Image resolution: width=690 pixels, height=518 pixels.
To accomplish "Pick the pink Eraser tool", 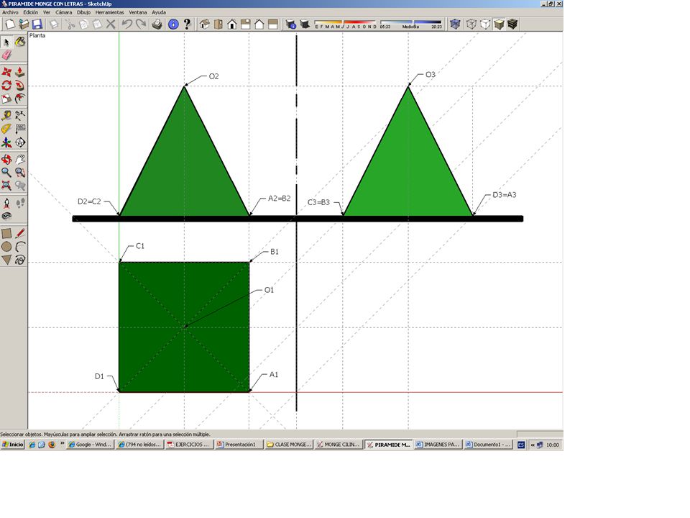I will 6,55.
